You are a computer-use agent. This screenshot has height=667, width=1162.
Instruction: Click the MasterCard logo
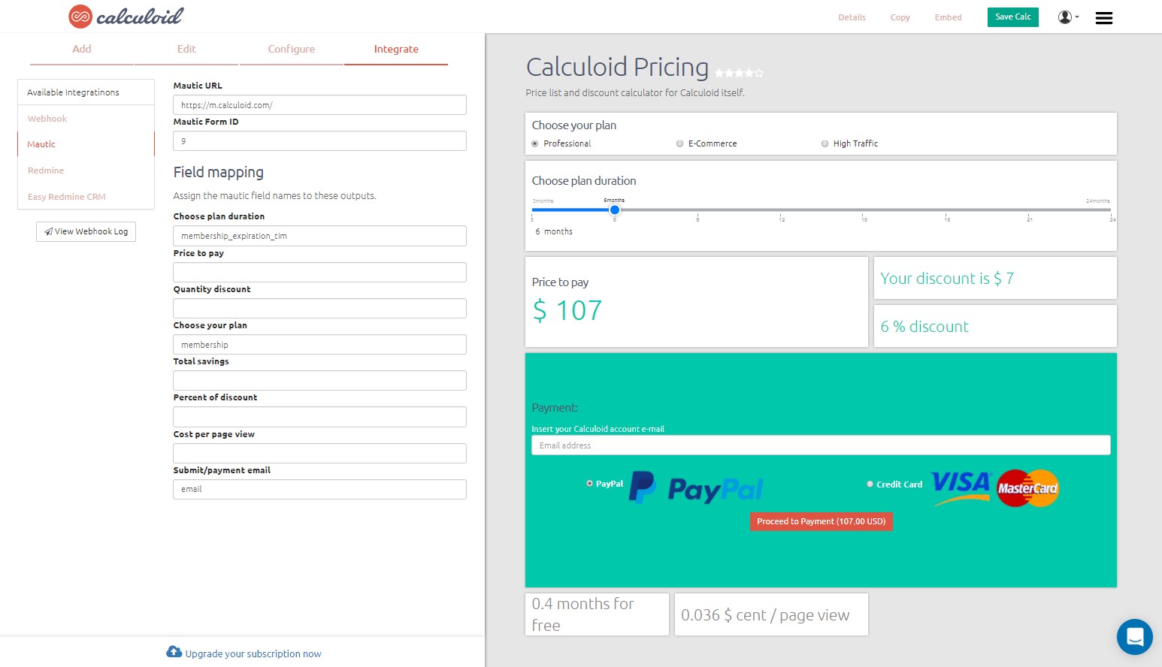1027,488
